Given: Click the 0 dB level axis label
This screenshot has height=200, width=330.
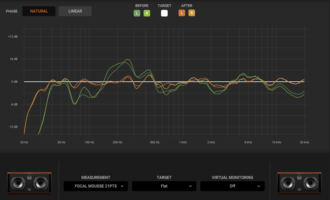Looking at the screenshot, I should pos(14,82).
